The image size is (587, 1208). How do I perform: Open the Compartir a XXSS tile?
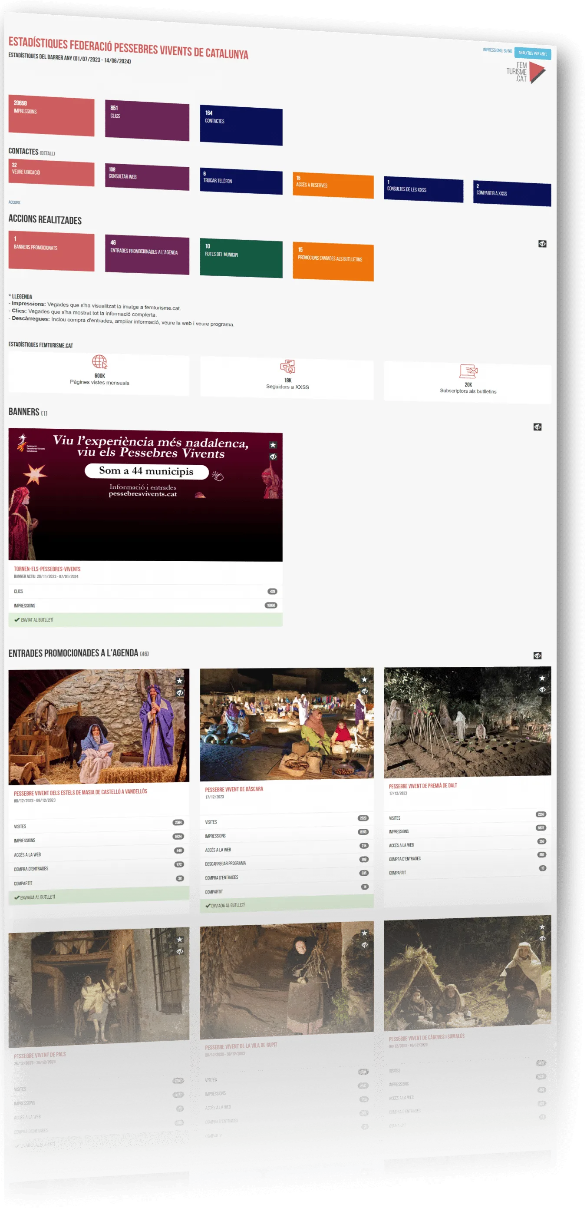point(512,193)
